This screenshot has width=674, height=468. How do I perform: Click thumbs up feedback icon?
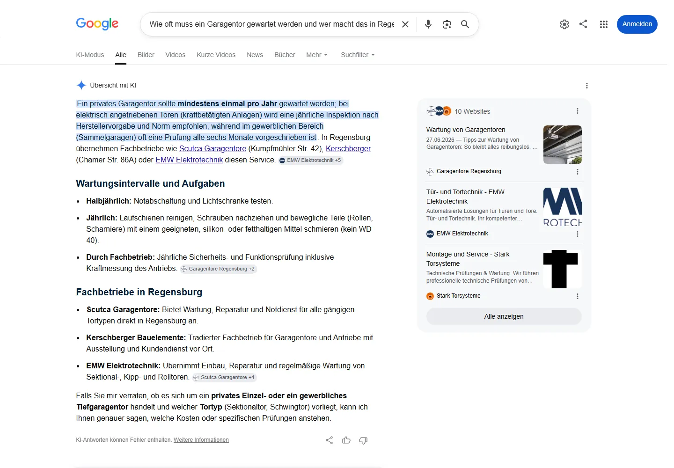point(346,440)
